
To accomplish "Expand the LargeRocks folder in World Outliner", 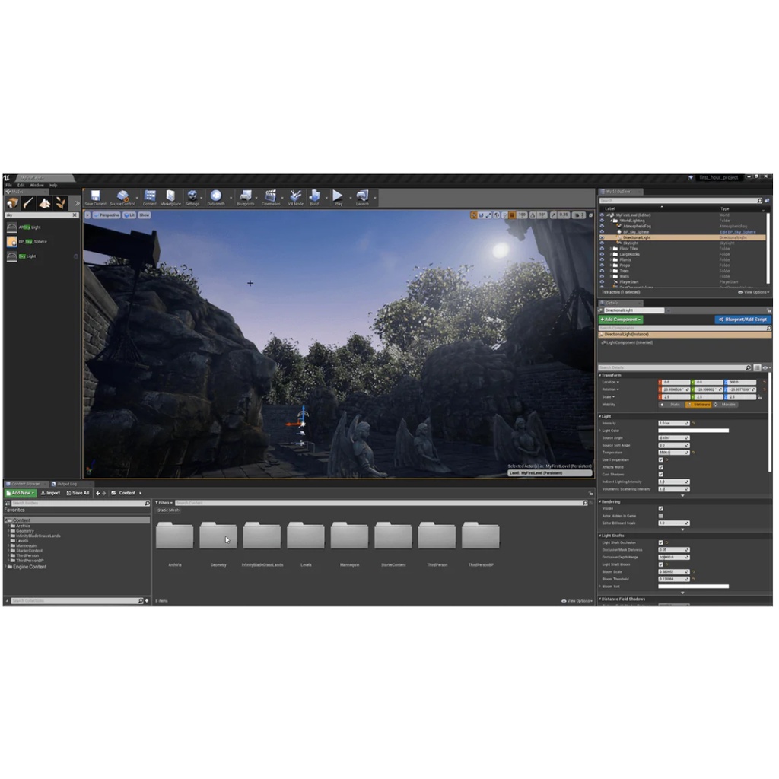I will click(611, 254).
